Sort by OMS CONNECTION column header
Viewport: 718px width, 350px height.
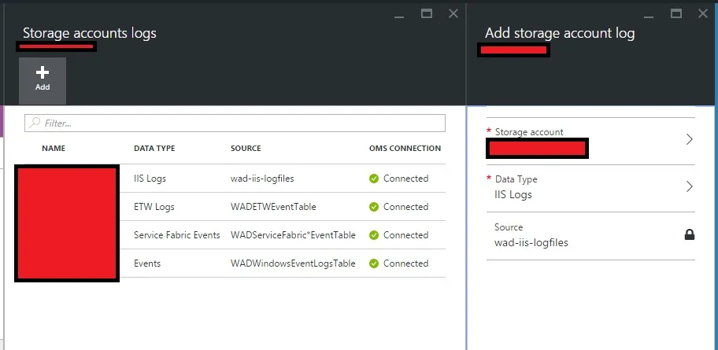tap(405, 148)
